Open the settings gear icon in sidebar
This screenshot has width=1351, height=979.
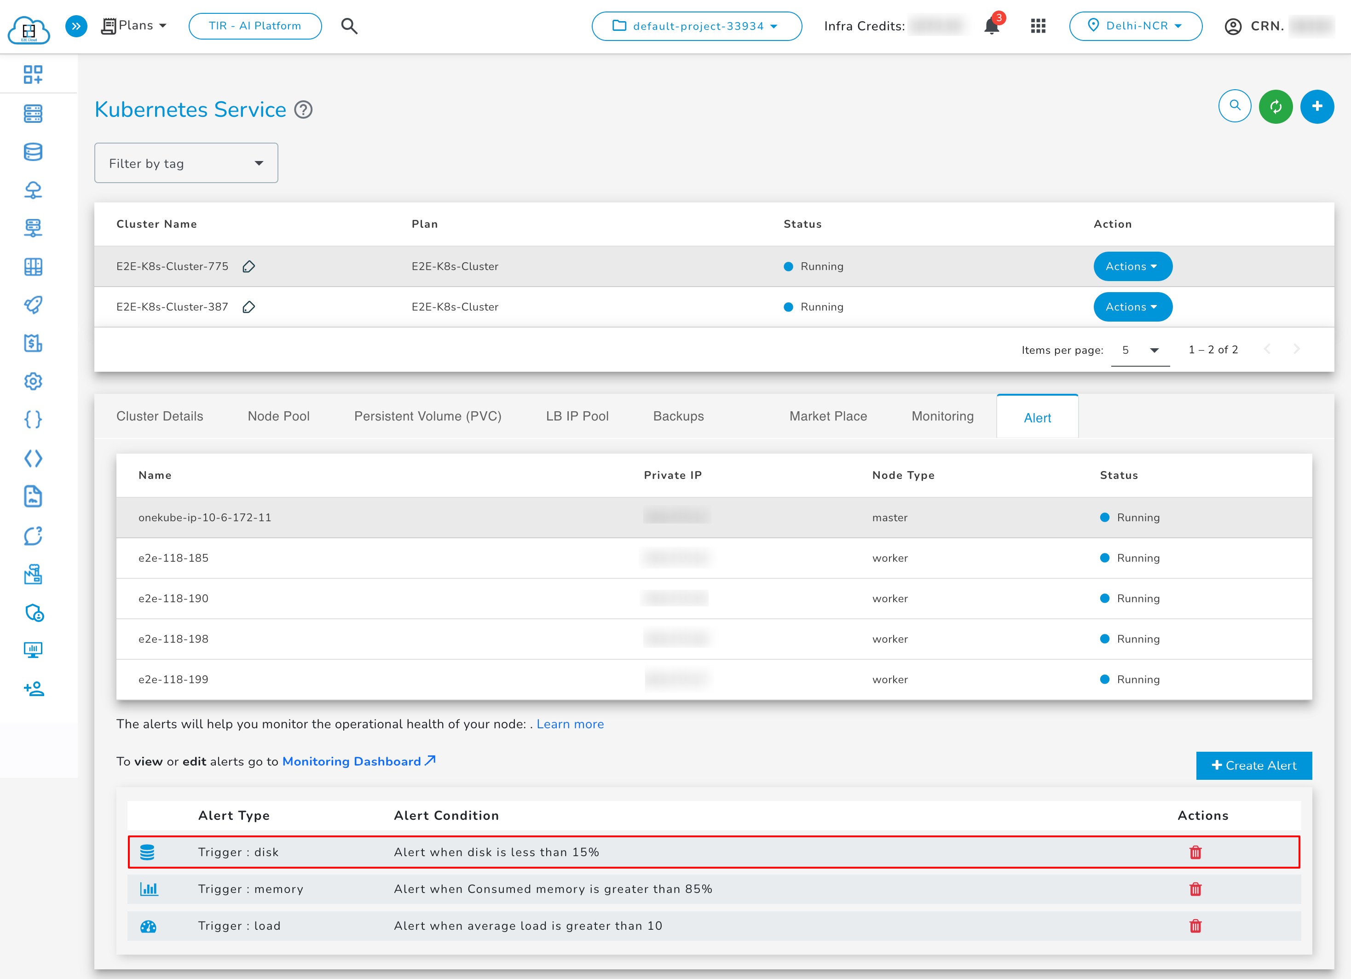pyautogui.click(x=33, y=381)
